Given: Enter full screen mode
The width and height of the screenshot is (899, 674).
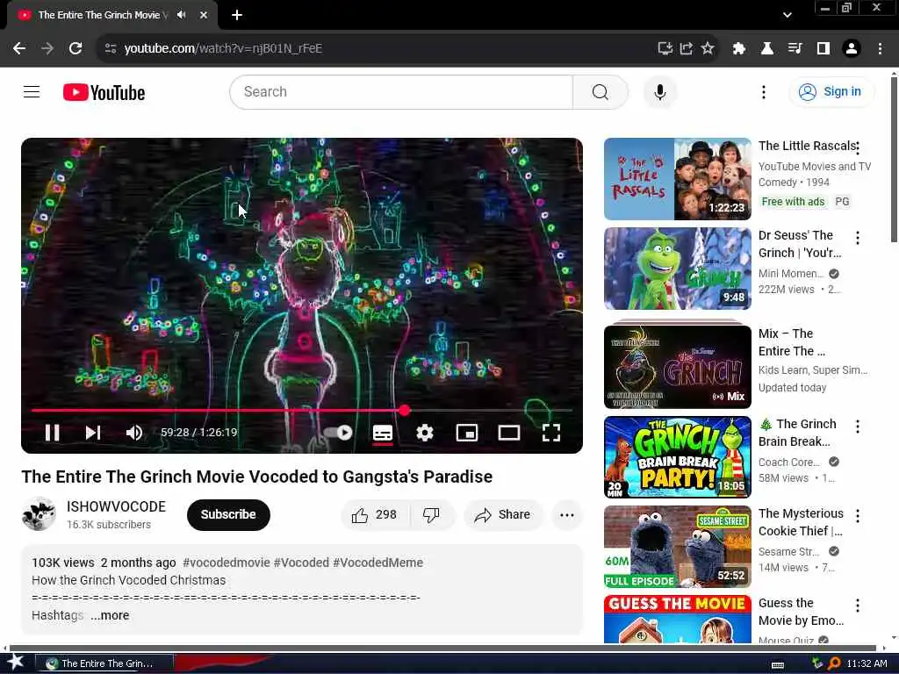Looking at the screenshot, I should (551, 433).
